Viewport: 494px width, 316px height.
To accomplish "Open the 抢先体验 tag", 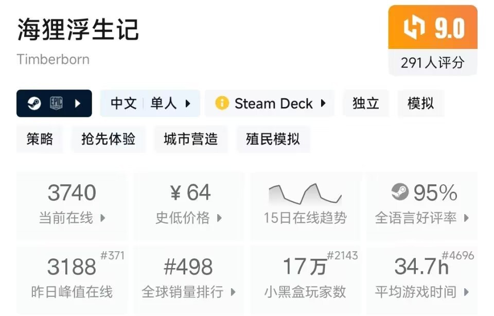I will (108, 139).
